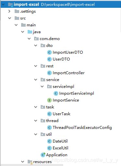Select the UserTask file
This screenshot has width=121, height=166.
coord(61,114)
